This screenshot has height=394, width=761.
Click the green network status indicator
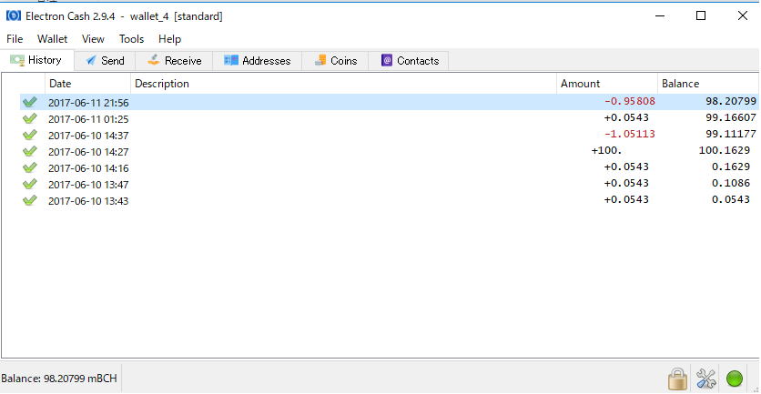coord(735,379)
